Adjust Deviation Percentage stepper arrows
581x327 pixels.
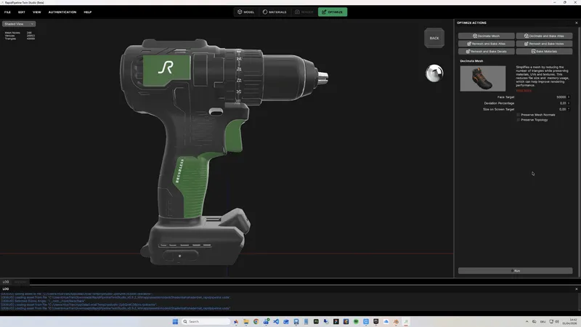pos(570,103)
